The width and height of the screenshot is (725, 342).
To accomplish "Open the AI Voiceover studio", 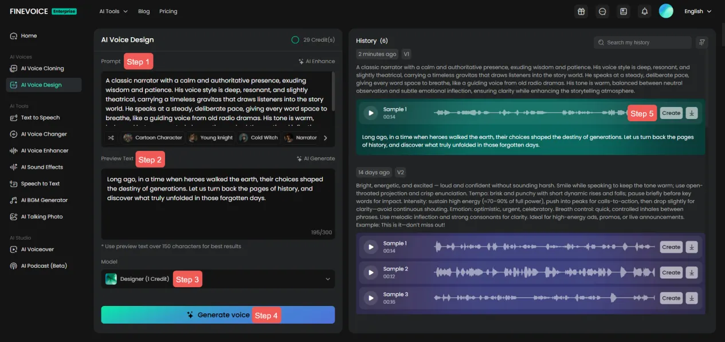I will pos(38,249).
